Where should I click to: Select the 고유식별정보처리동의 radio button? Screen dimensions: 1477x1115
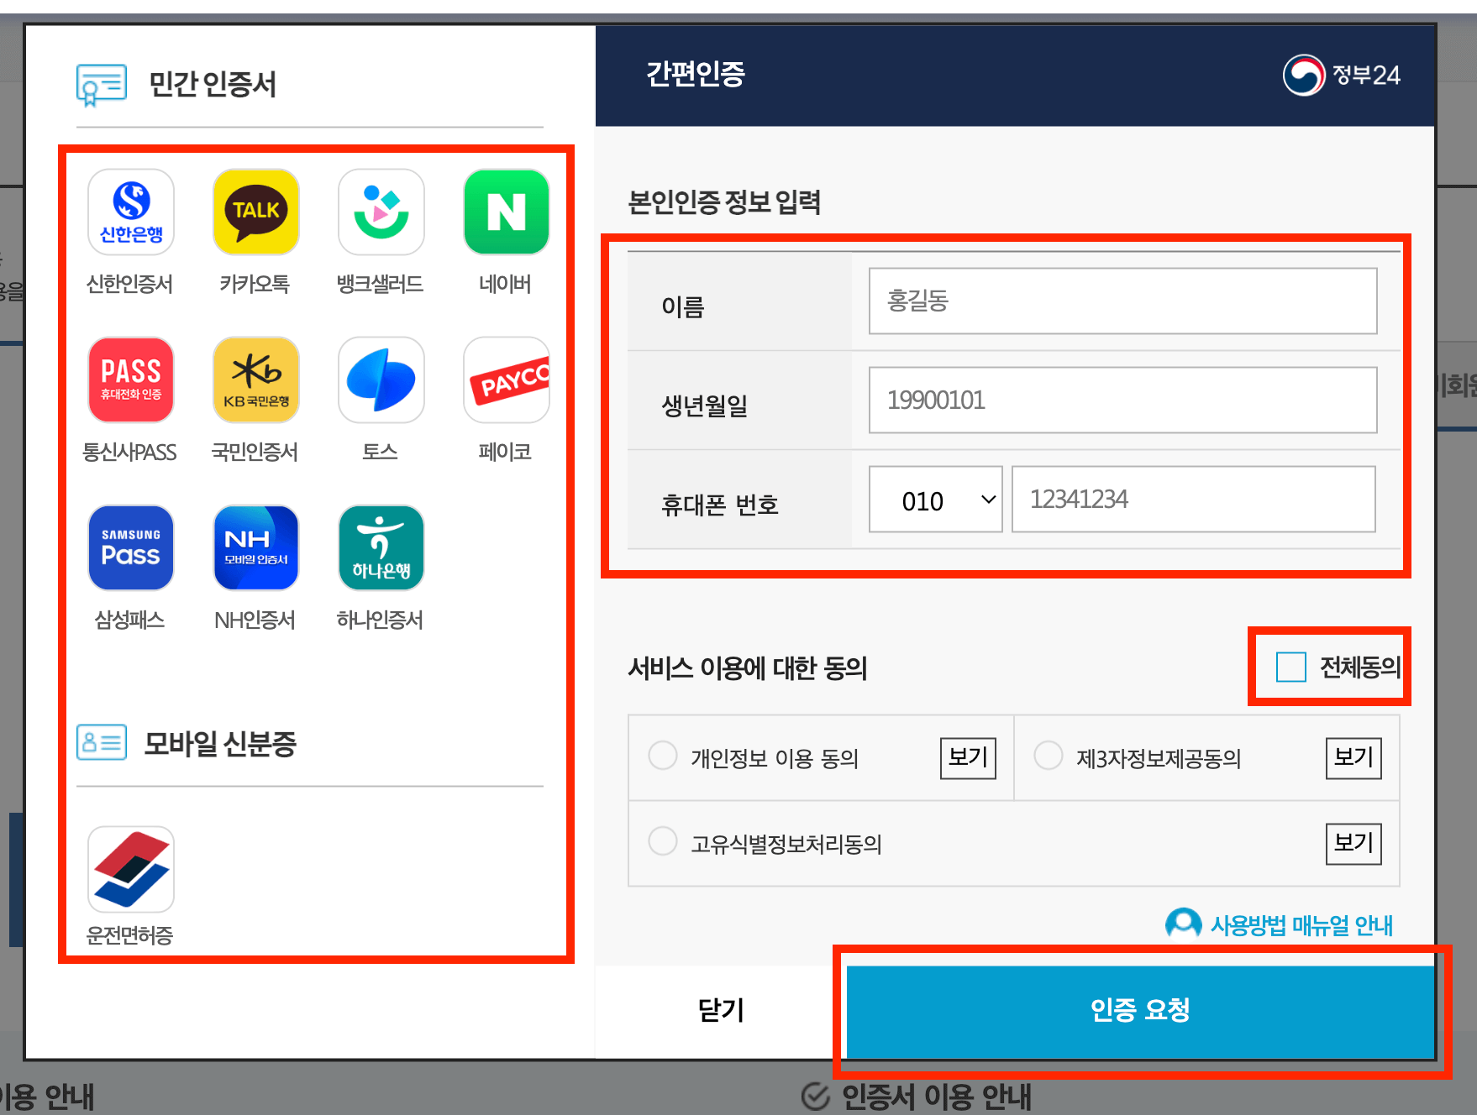[x=663, y=840]
